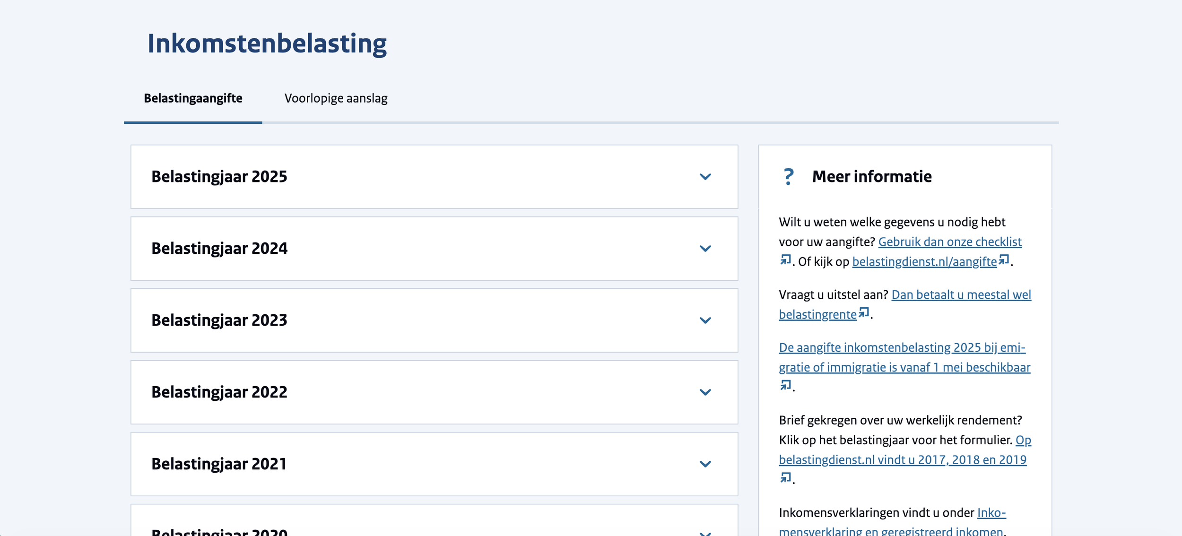Open the Belastingjaar 2023 chevron

[705, 320]
